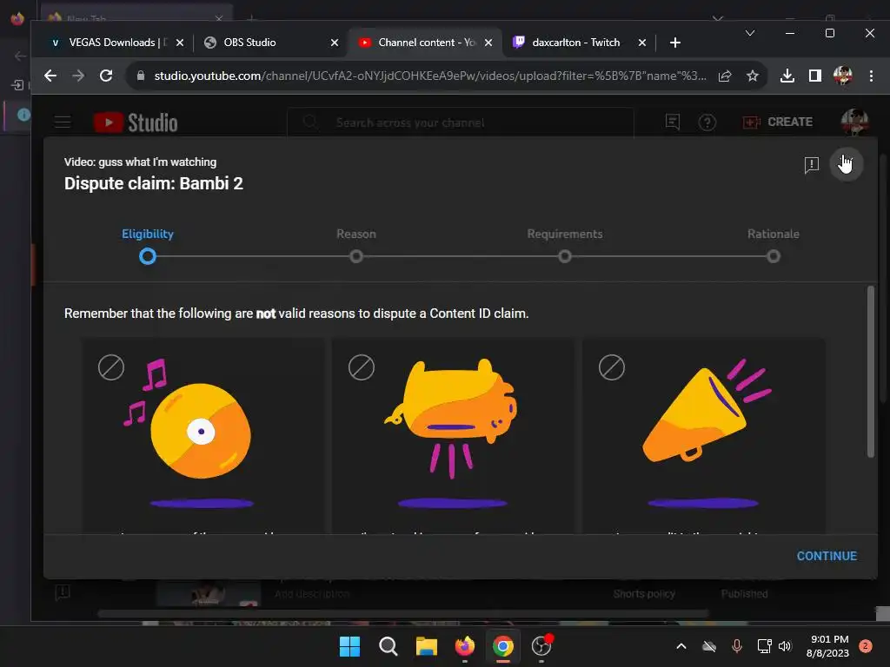Click the megaphone illustration card
This screenshot has width=890, height=667.
(x=704, y=436)
